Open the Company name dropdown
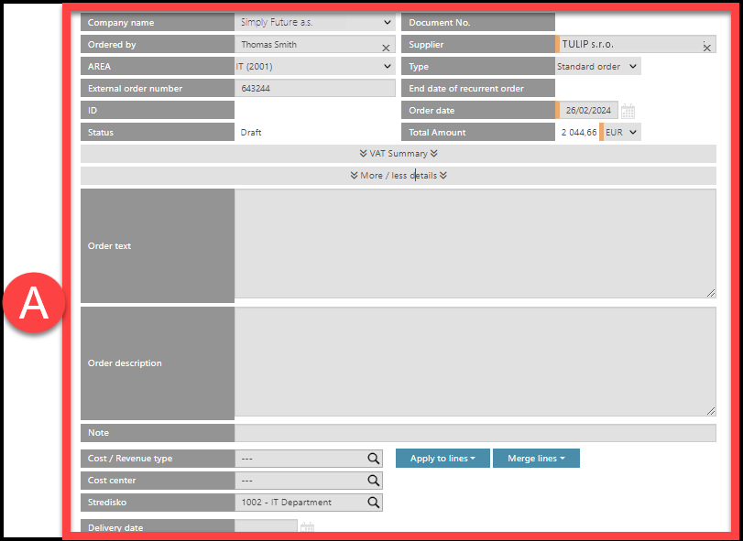The width and height of the screenshot is (743, 541). click(x=315, y=22)
